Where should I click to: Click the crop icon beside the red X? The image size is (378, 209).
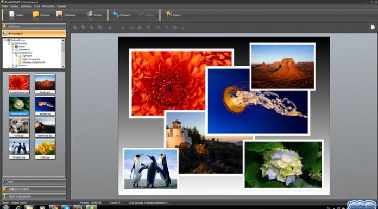coord(166,27)
